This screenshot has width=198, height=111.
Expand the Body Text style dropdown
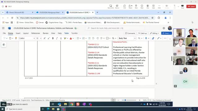135,38
